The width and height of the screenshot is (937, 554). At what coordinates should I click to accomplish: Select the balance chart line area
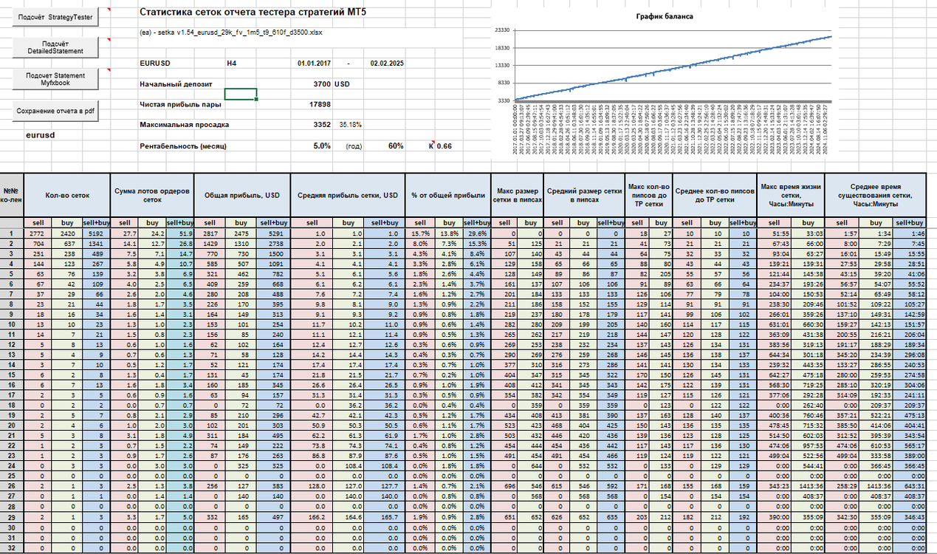pyautogui.click(x=673, y=67)
